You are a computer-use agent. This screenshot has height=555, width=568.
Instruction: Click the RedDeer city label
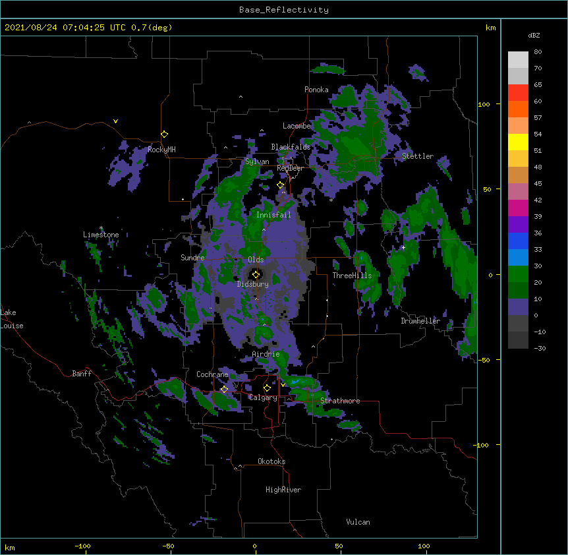(x=290, y=168)
